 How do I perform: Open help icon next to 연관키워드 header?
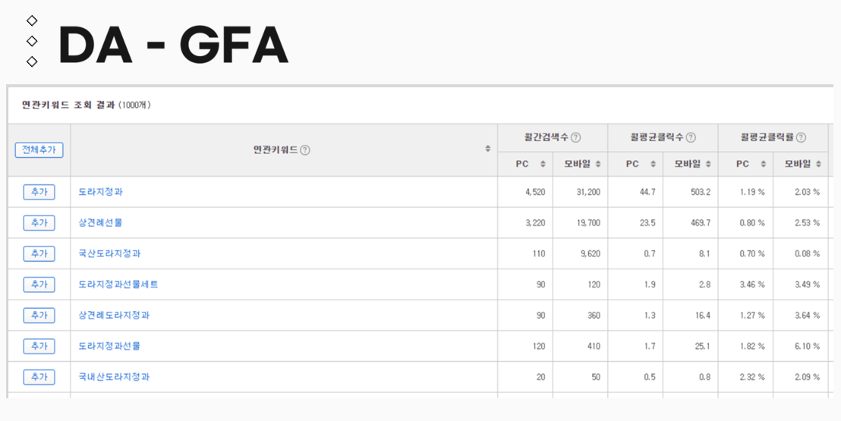(304, 150)
